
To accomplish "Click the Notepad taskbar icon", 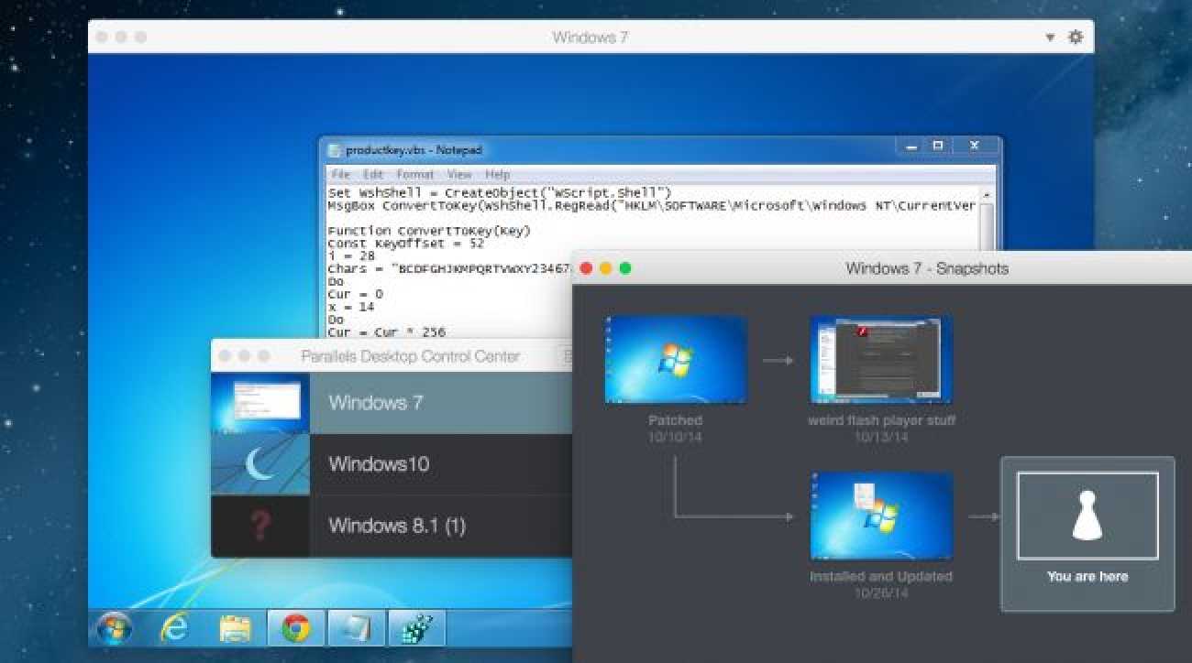I will 356,628.
